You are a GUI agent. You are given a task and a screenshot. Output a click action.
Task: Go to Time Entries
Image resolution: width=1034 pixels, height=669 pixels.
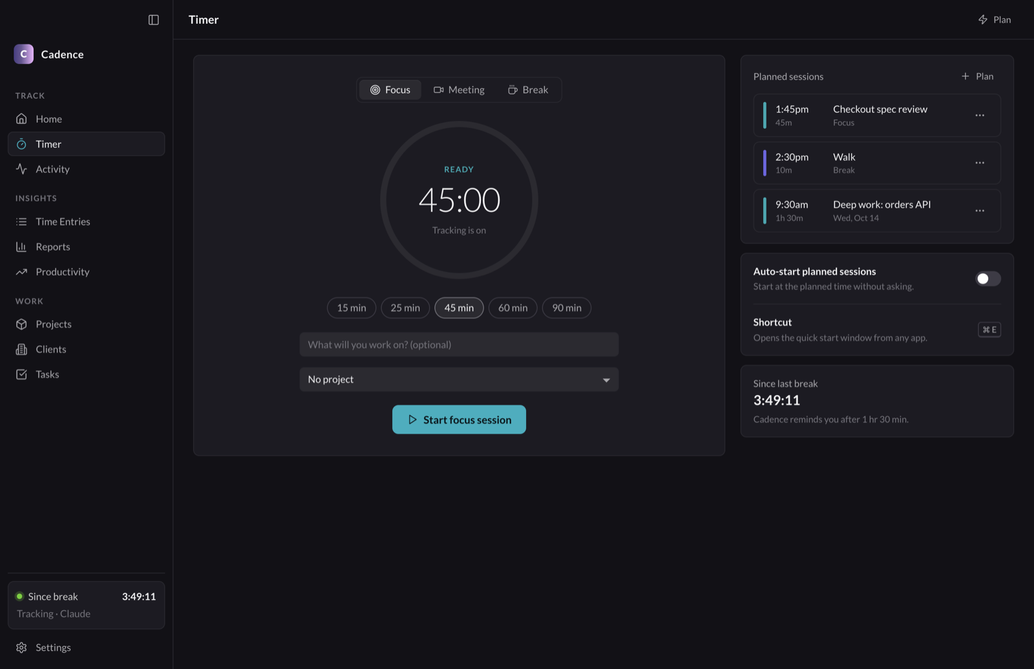[86, 222]
